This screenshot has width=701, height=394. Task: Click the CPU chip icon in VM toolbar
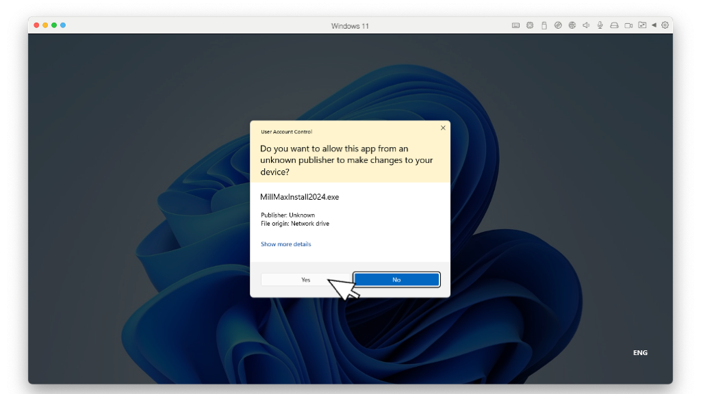click(x=530, y=25)
